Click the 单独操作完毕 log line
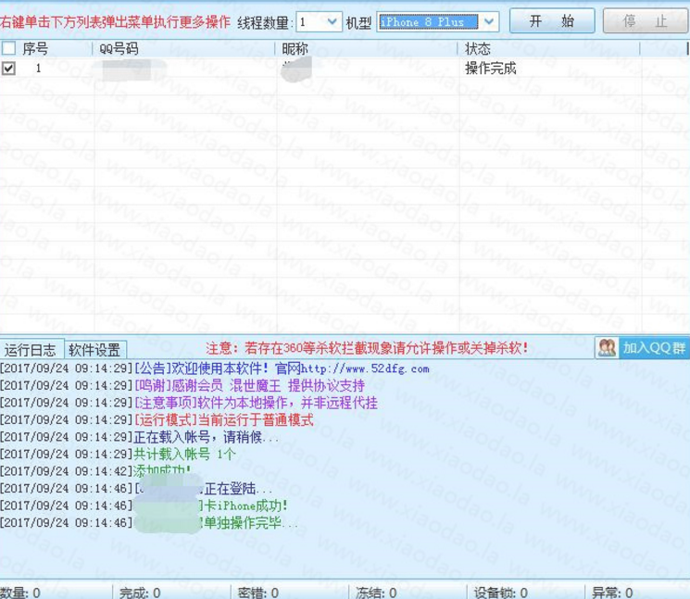Image resolution: width=690 pixels, height=599 pixels. click(x=149, y=523)
